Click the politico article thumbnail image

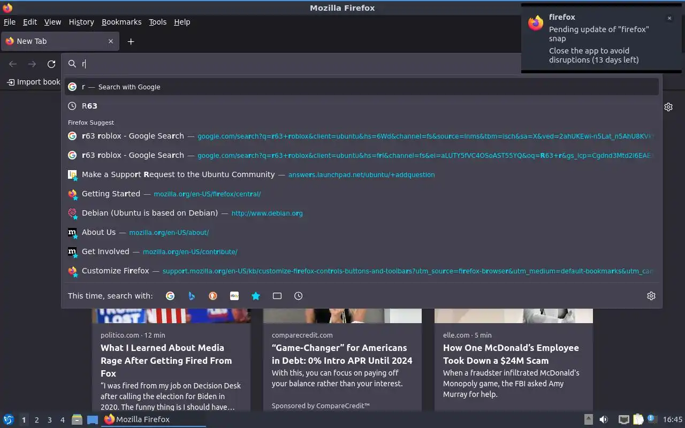tap(171, 316)
